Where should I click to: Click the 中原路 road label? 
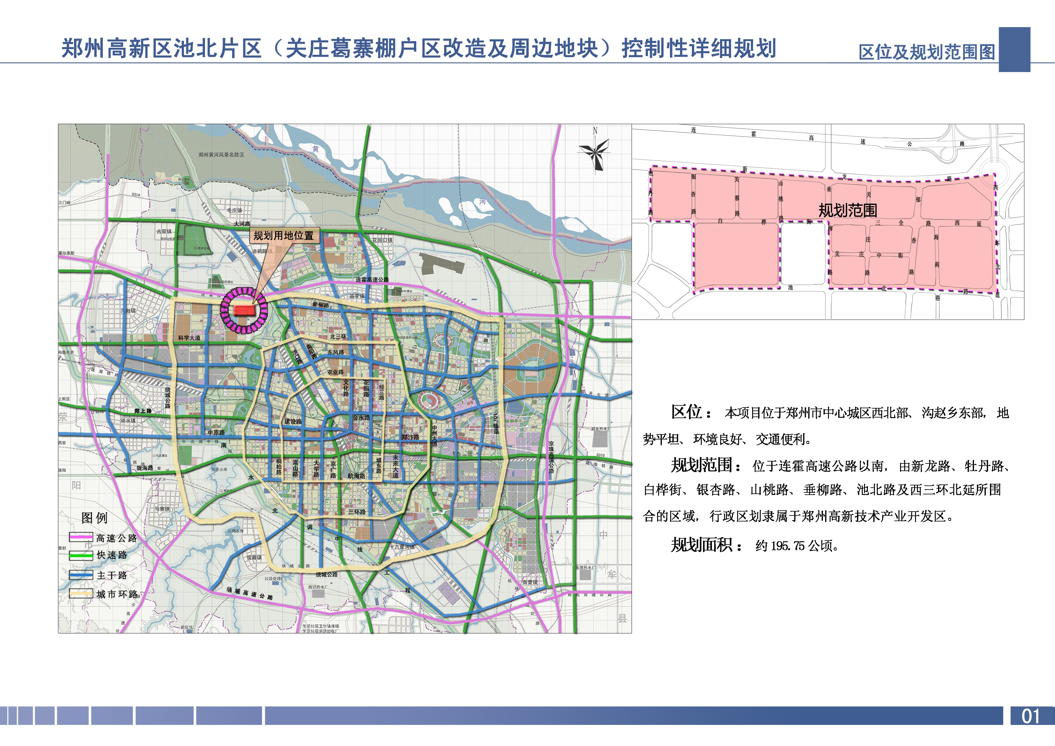[x=216, y=432]
